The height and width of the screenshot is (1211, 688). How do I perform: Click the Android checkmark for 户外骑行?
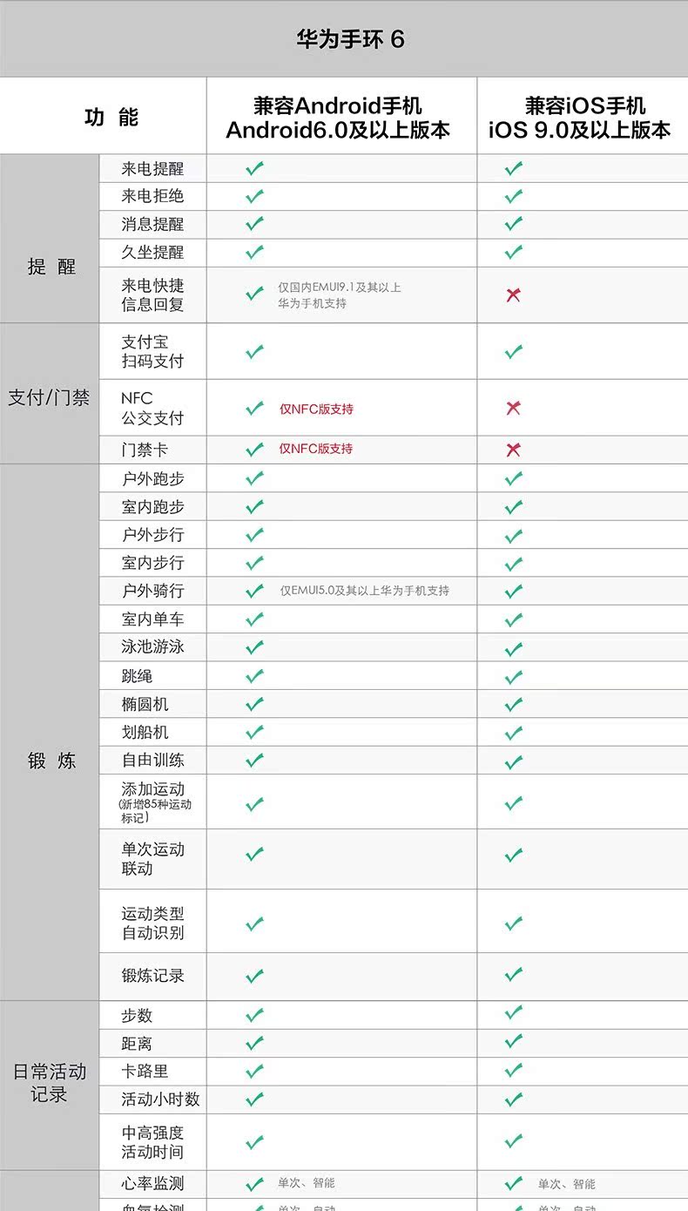pyautogui.click(x=254, y=591)
